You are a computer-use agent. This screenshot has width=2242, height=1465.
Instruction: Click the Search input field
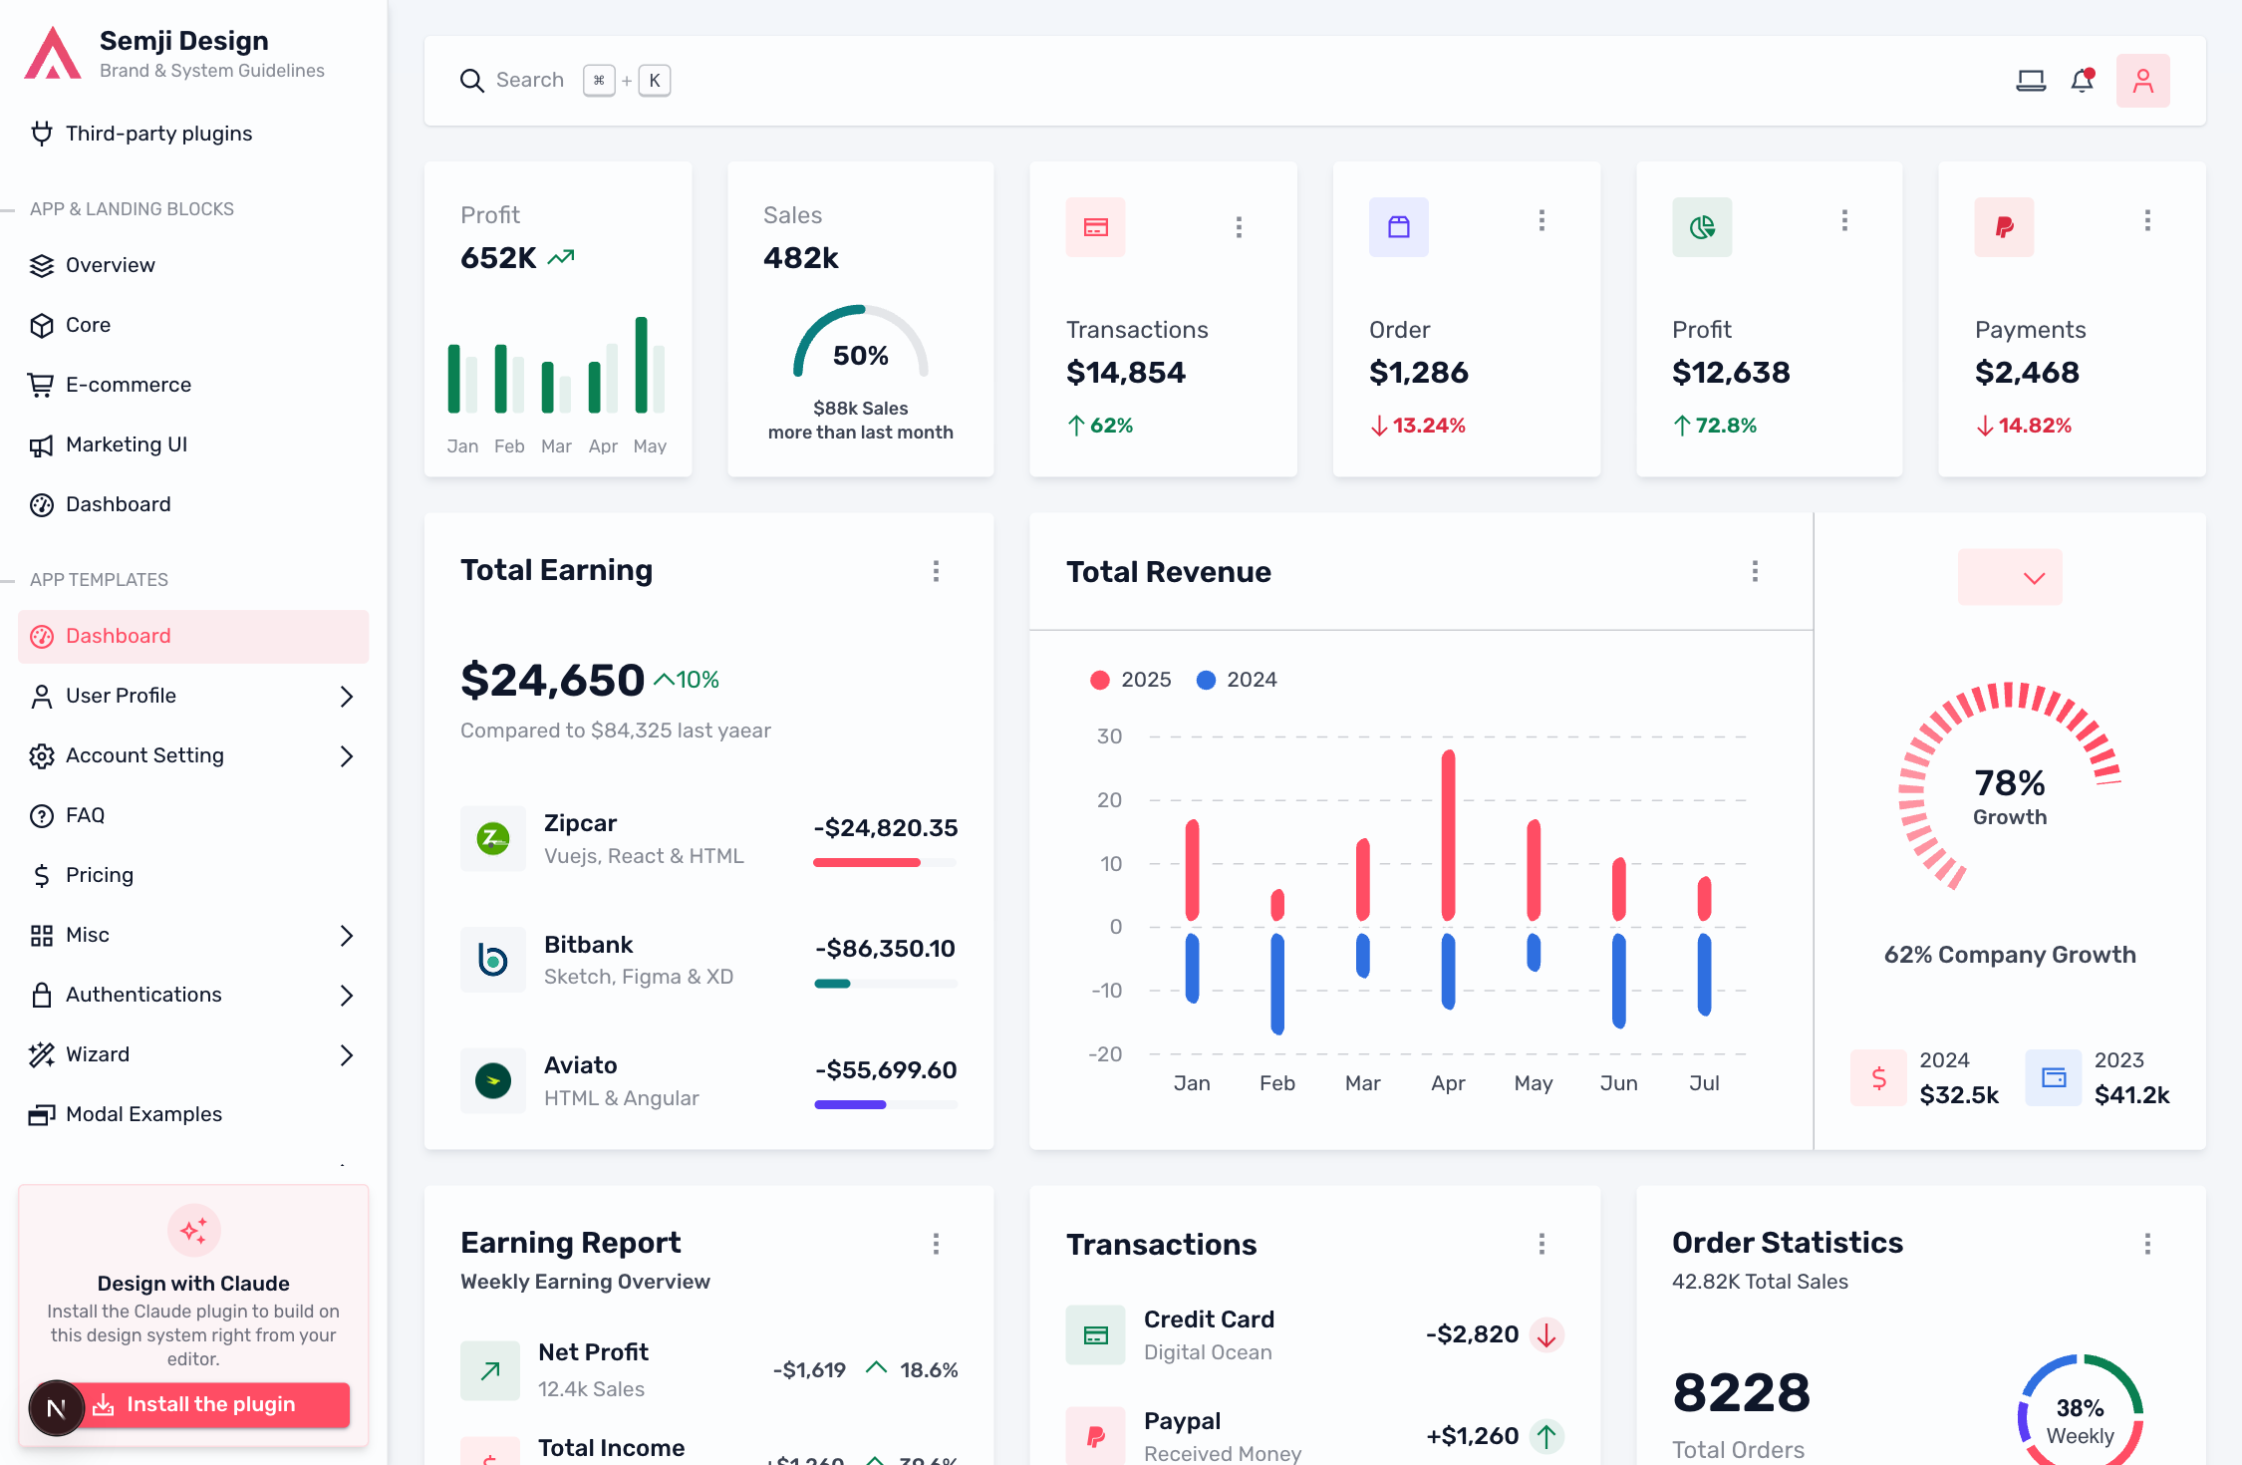click(565, 81)
